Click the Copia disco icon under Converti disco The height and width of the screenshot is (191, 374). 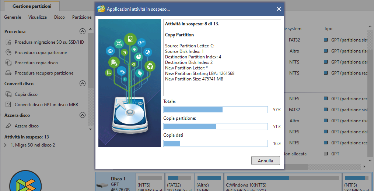[x=8, y=94]
